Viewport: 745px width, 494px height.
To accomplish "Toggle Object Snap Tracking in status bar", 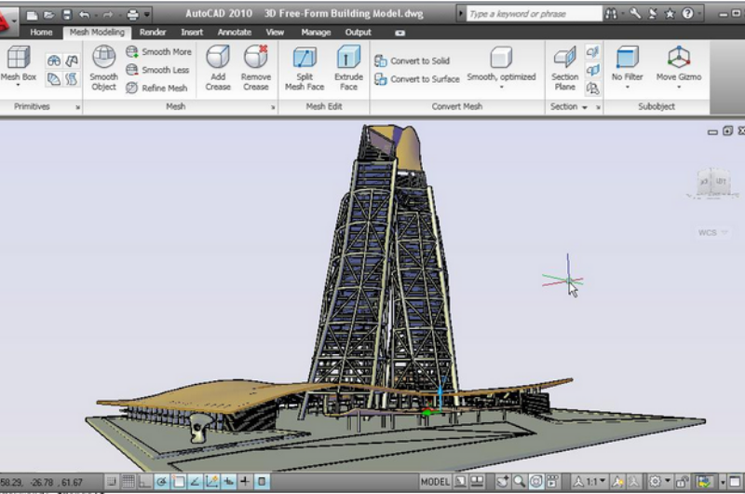I will point(195,482).
